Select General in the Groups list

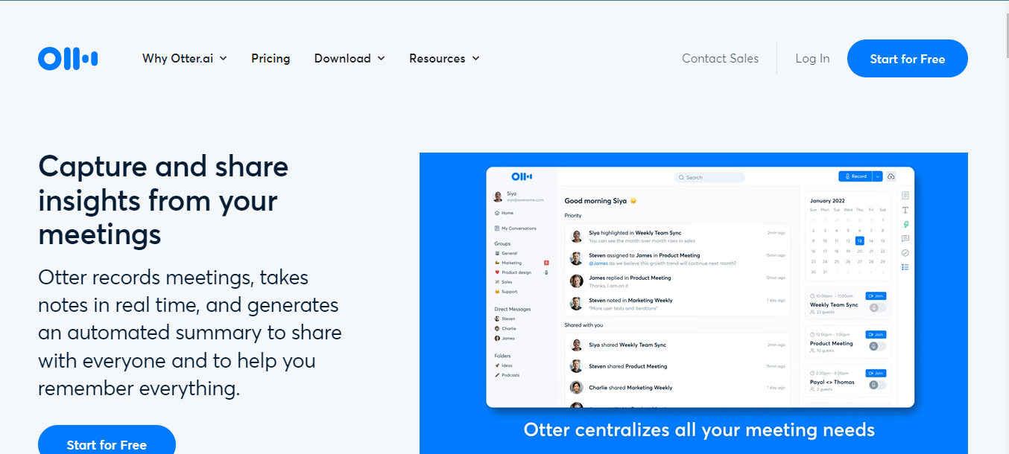click(x=509, y=253)
